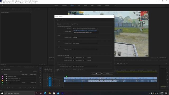This screenshot has width=169, height=95.
Task: Select the Track Select Forward tool
Action: [40, 70]
